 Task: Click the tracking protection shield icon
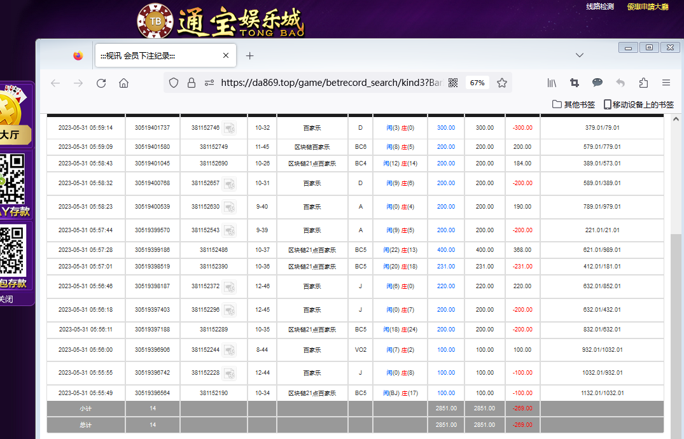(174, 83)
